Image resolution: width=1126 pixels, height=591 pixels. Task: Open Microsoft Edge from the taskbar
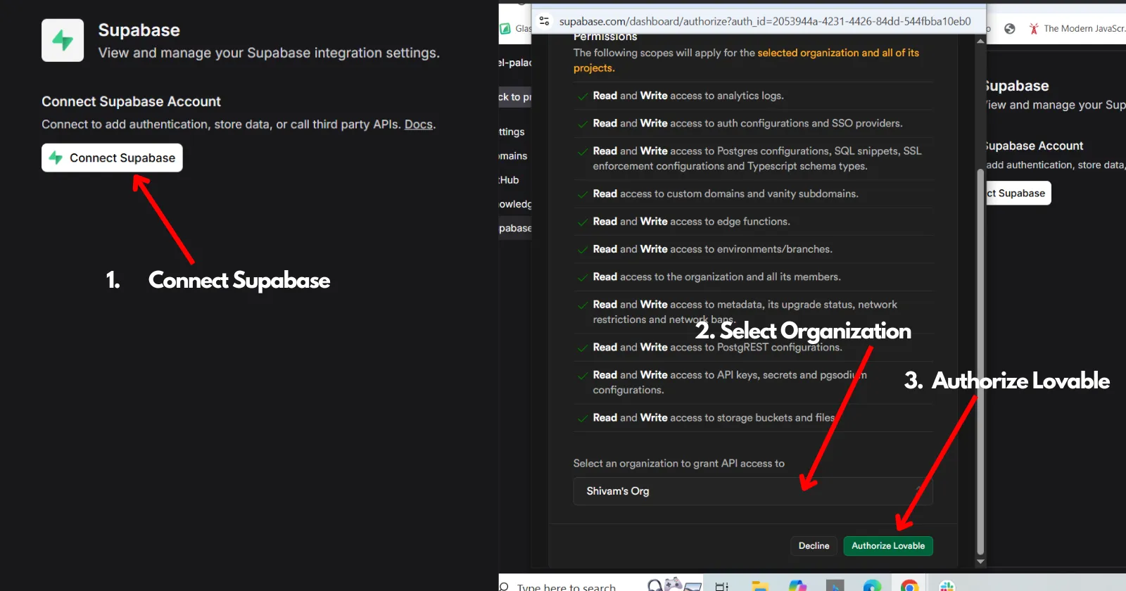tap(872, 586)
